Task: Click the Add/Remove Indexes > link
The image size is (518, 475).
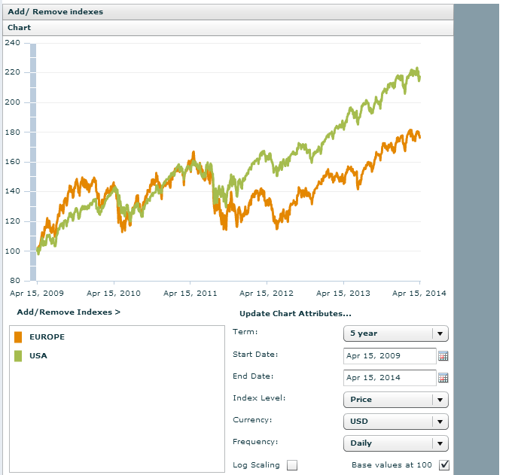Action: click(x=69, y=312)
